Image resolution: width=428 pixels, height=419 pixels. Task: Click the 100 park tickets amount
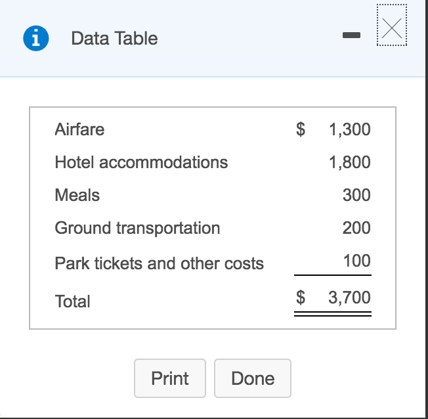coord(357,261)
